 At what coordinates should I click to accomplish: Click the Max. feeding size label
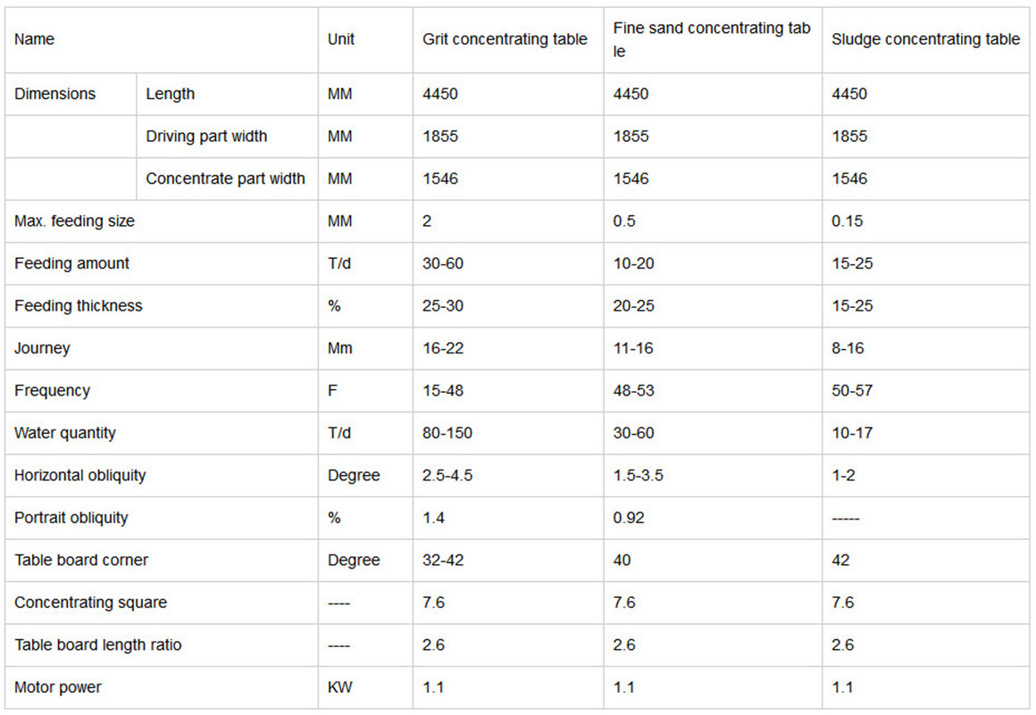coord(75,221)
